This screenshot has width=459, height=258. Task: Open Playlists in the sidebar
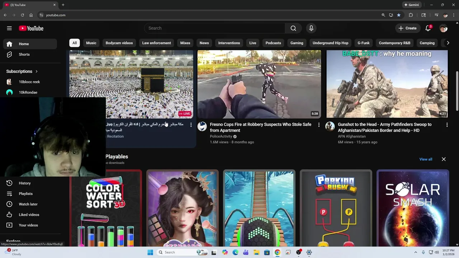pyautogui.click(x=30, y=193)
